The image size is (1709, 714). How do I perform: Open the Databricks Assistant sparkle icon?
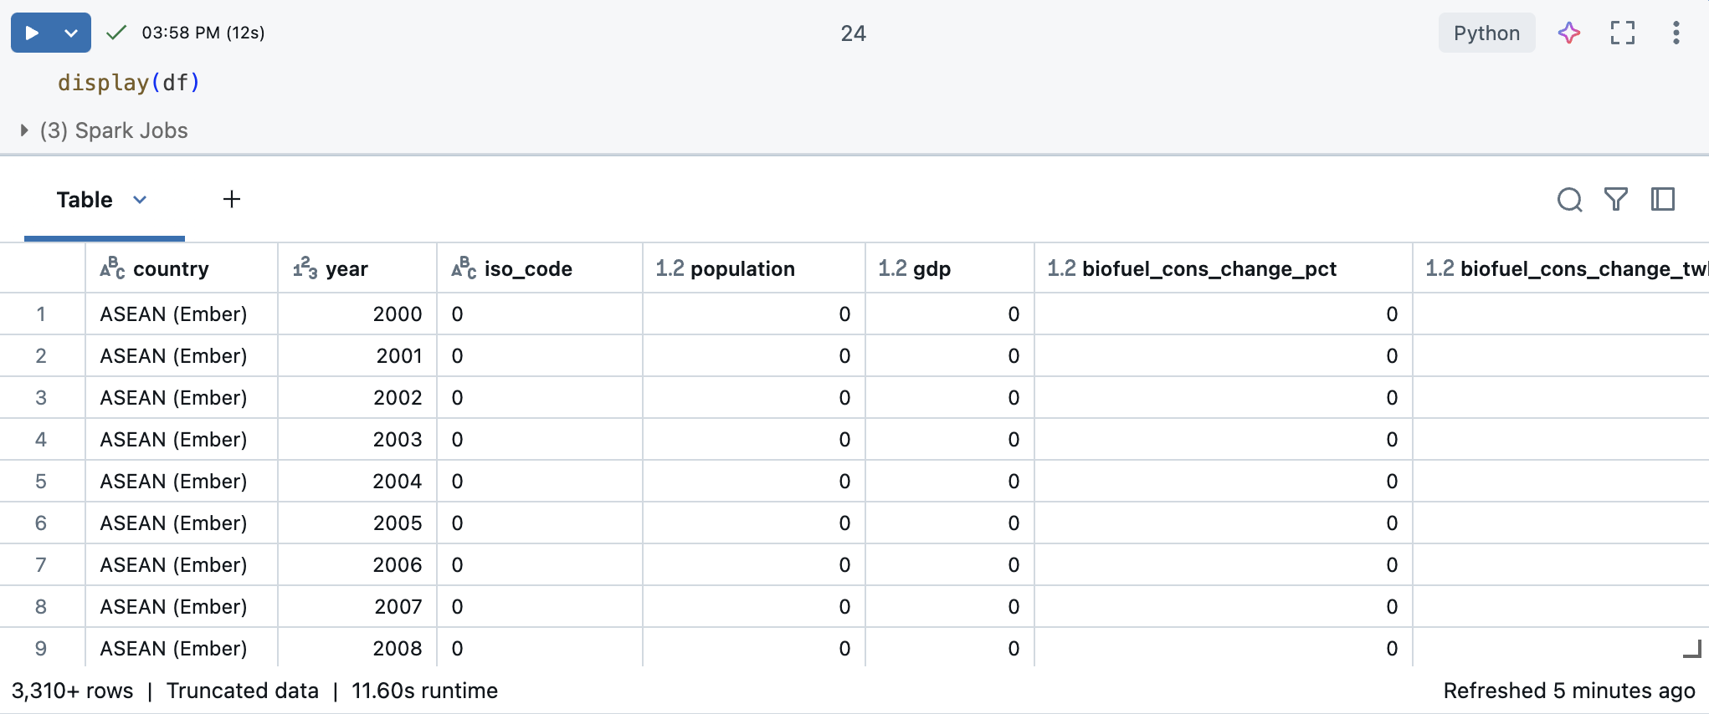click(1568, 33)
